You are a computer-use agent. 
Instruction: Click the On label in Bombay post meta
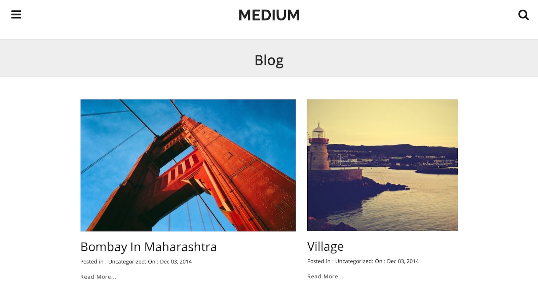(152, 262)
